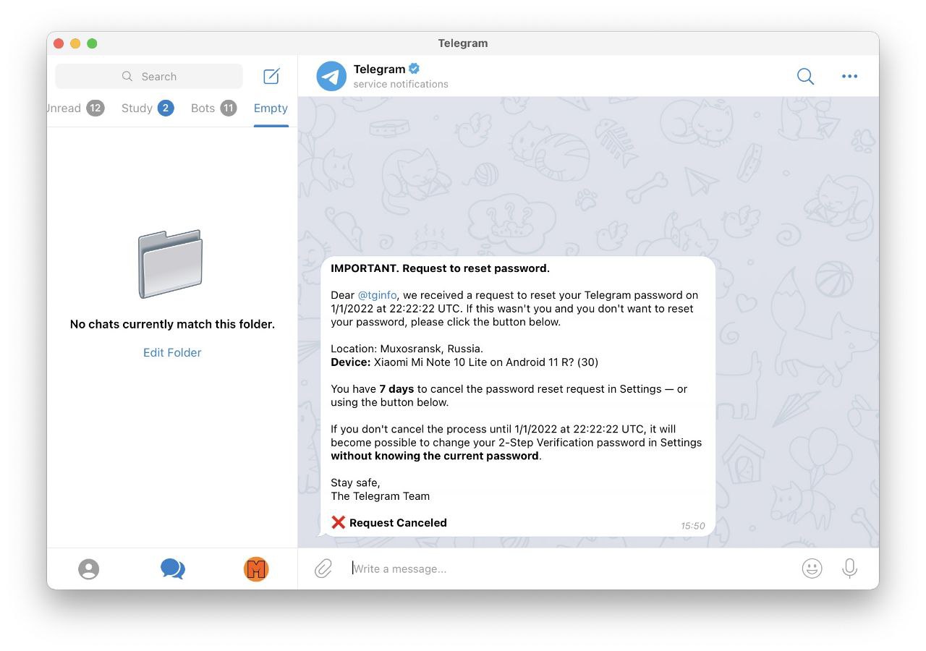Select the Empty folder tab
Viewport: 926px width, 651px height.
(x=271, y=109)
